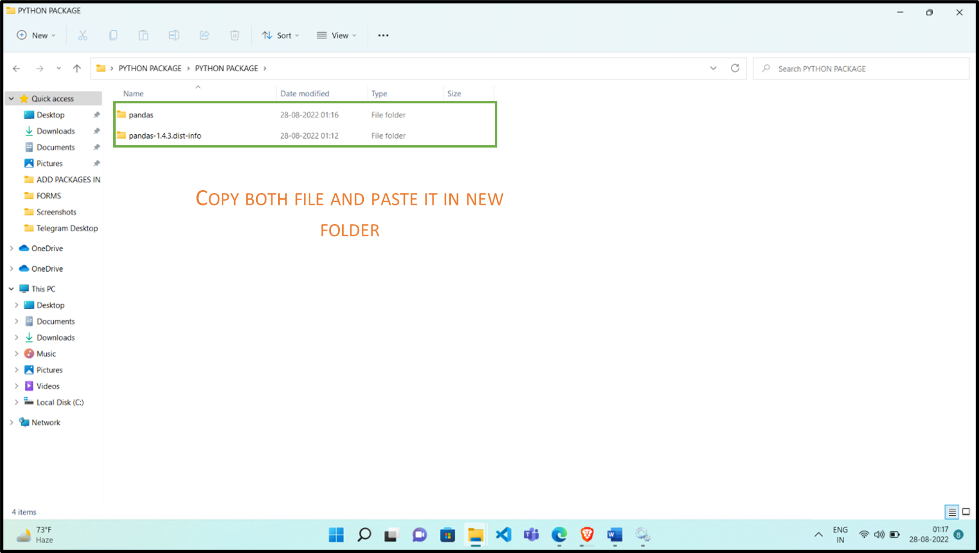
Task: Open Visual Studio Code from the taskbar
Action: point(503,535)
